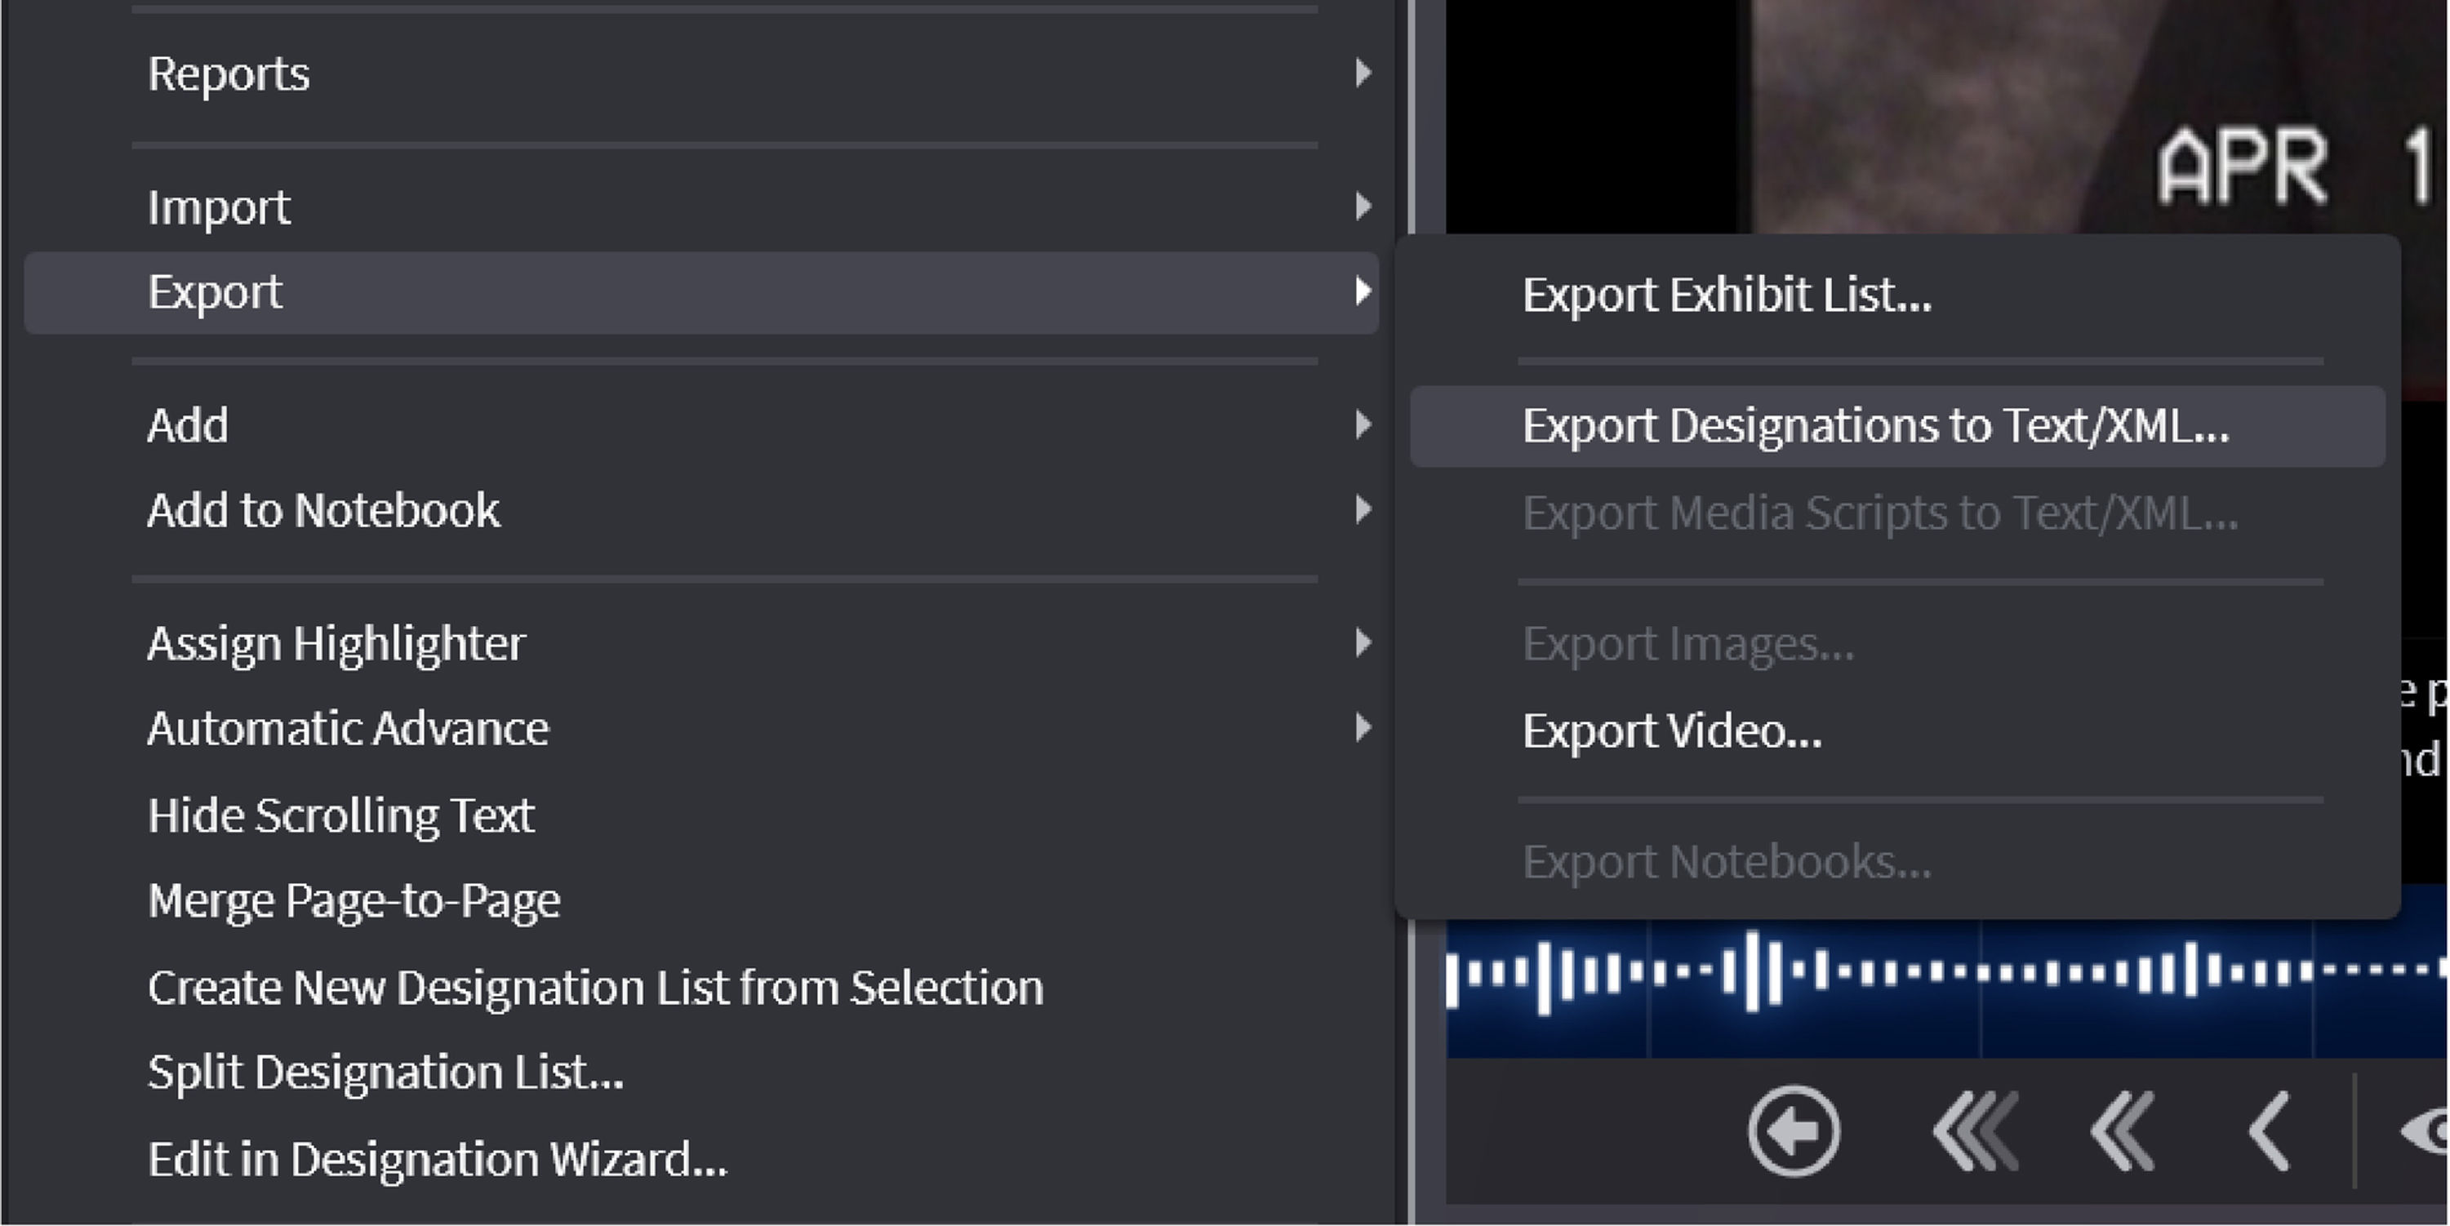Screen dimensions: 2450x1226
Task: Click the circled back-arrow playback icon
Action: 1793,1132
